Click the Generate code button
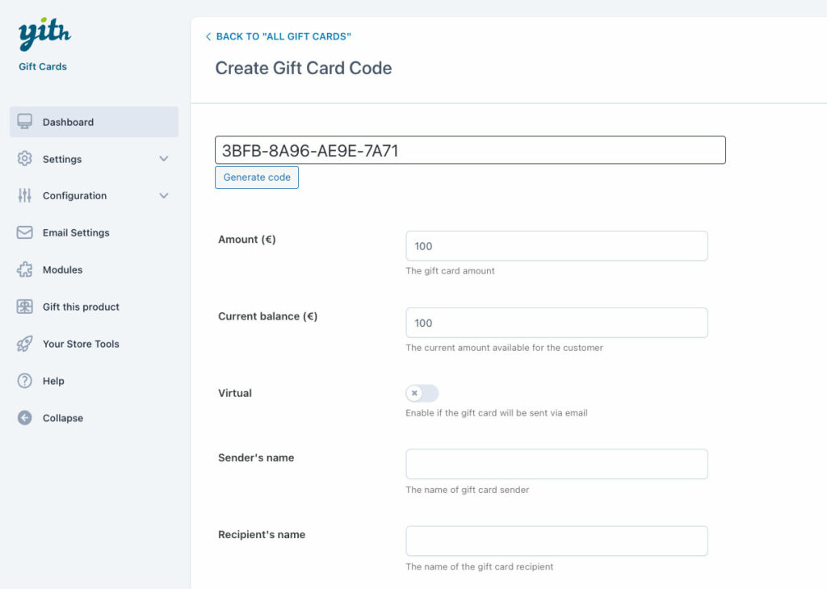The width and height of the screenshot is (827, 589). tap(257, 177)
